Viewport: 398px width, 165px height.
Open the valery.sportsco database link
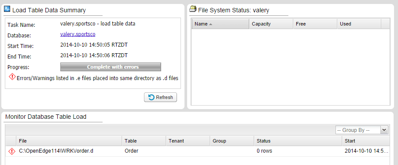click(77, 34)
